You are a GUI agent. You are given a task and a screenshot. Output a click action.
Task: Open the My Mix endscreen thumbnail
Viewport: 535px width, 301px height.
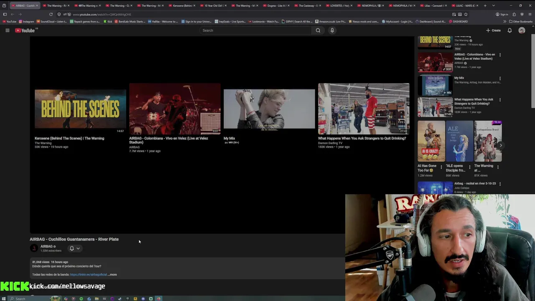pos(269,109)
